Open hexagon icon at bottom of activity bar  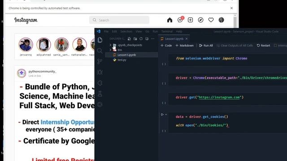pyautogui.click(x=100, y=104)
